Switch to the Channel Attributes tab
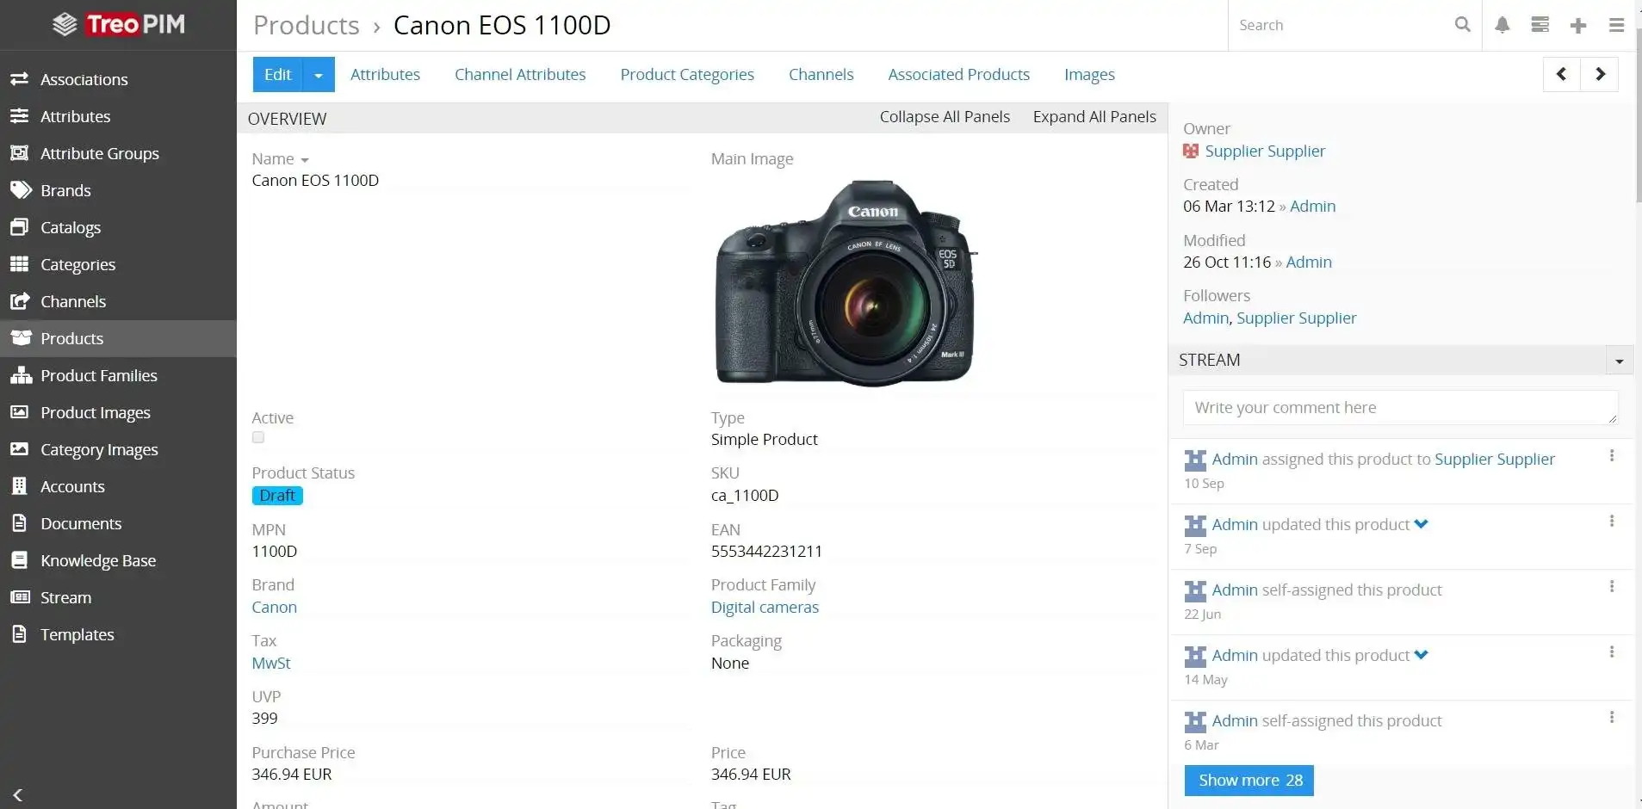1642x809 pixels. tap(520, 74)
